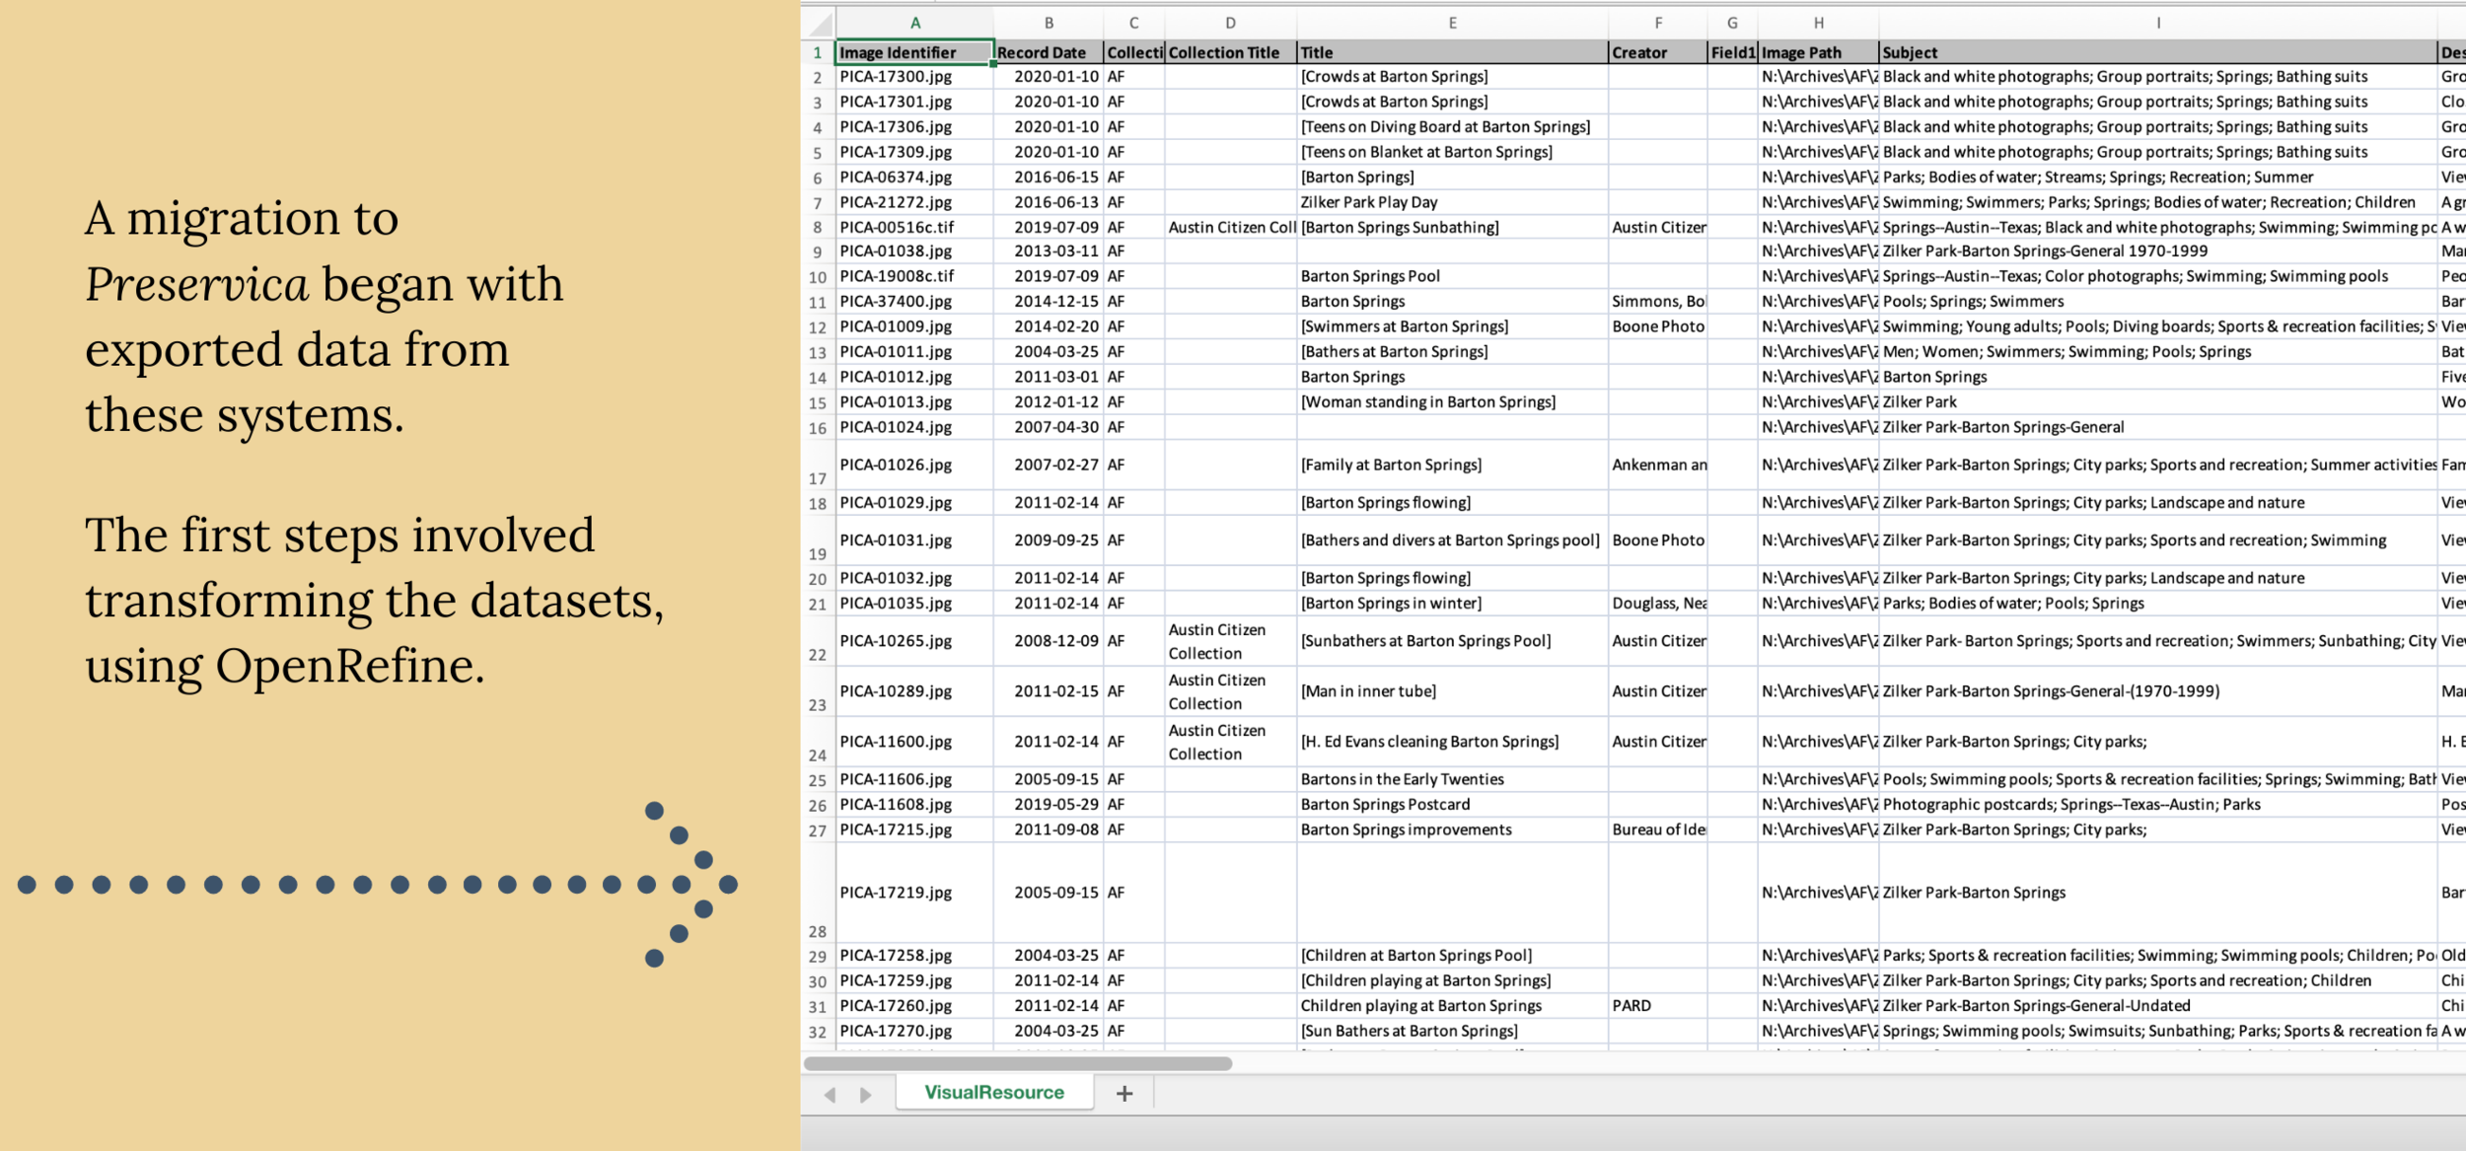
Task: Go to previous sheet arrow
Action: pos(831,1094)
